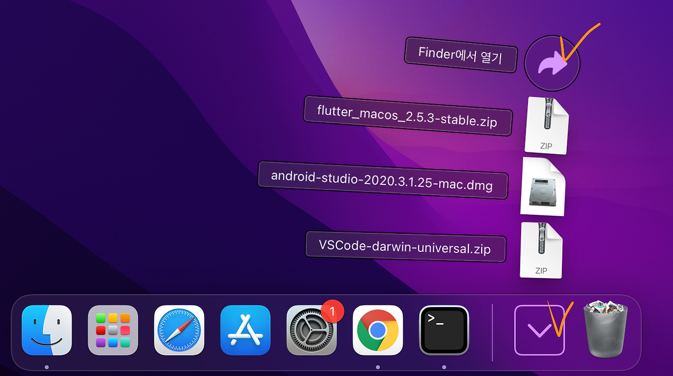The height and width of the screenshot is (376, 673).
Task: Click 'VSCode-darwin-universal.zip' label
Action: click(405, 247)
